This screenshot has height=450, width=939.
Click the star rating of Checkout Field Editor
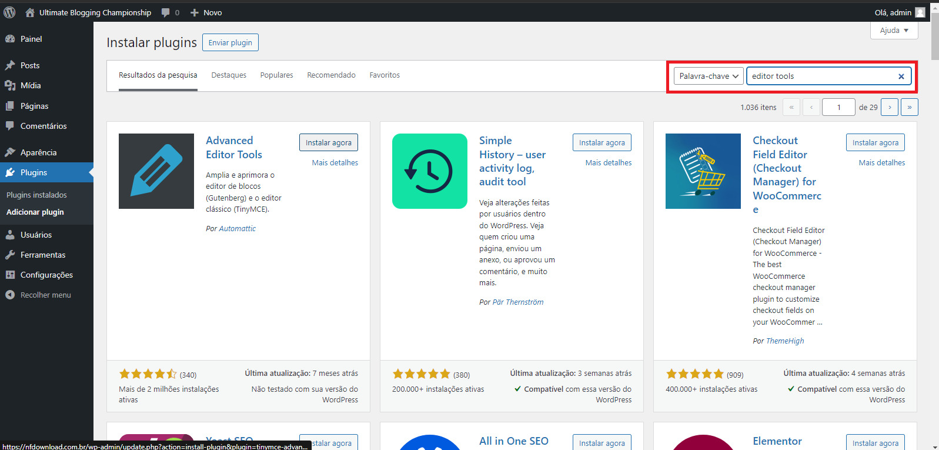coord(694,374)
